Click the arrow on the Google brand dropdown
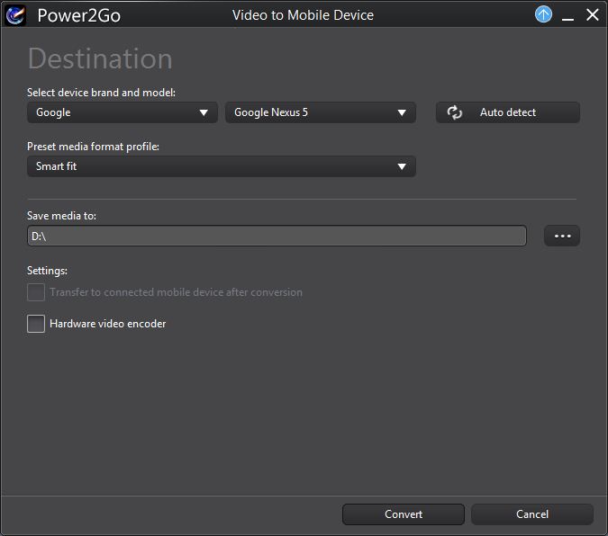This screenshot has height=536, width=608. tap(204, 112)
